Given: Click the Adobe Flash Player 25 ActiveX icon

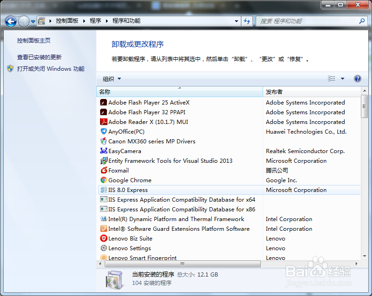Looking at the screenshot, I should pos(103,103).
